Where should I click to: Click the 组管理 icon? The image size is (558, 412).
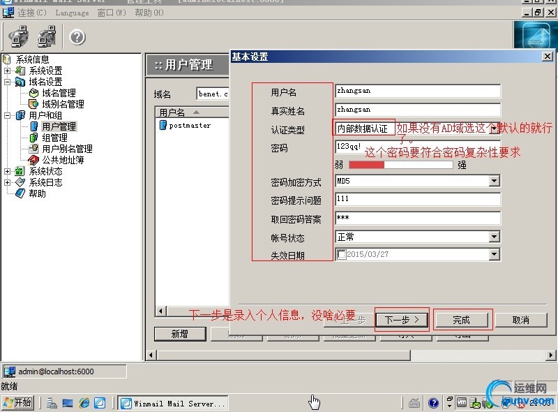(33, 138)
